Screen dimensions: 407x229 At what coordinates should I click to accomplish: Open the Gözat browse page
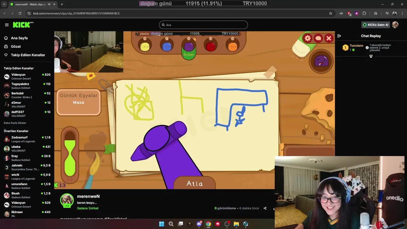point(16,46)
